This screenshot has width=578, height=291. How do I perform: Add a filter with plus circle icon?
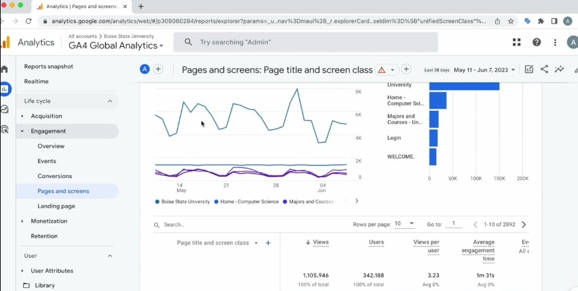tap(406, 69)
